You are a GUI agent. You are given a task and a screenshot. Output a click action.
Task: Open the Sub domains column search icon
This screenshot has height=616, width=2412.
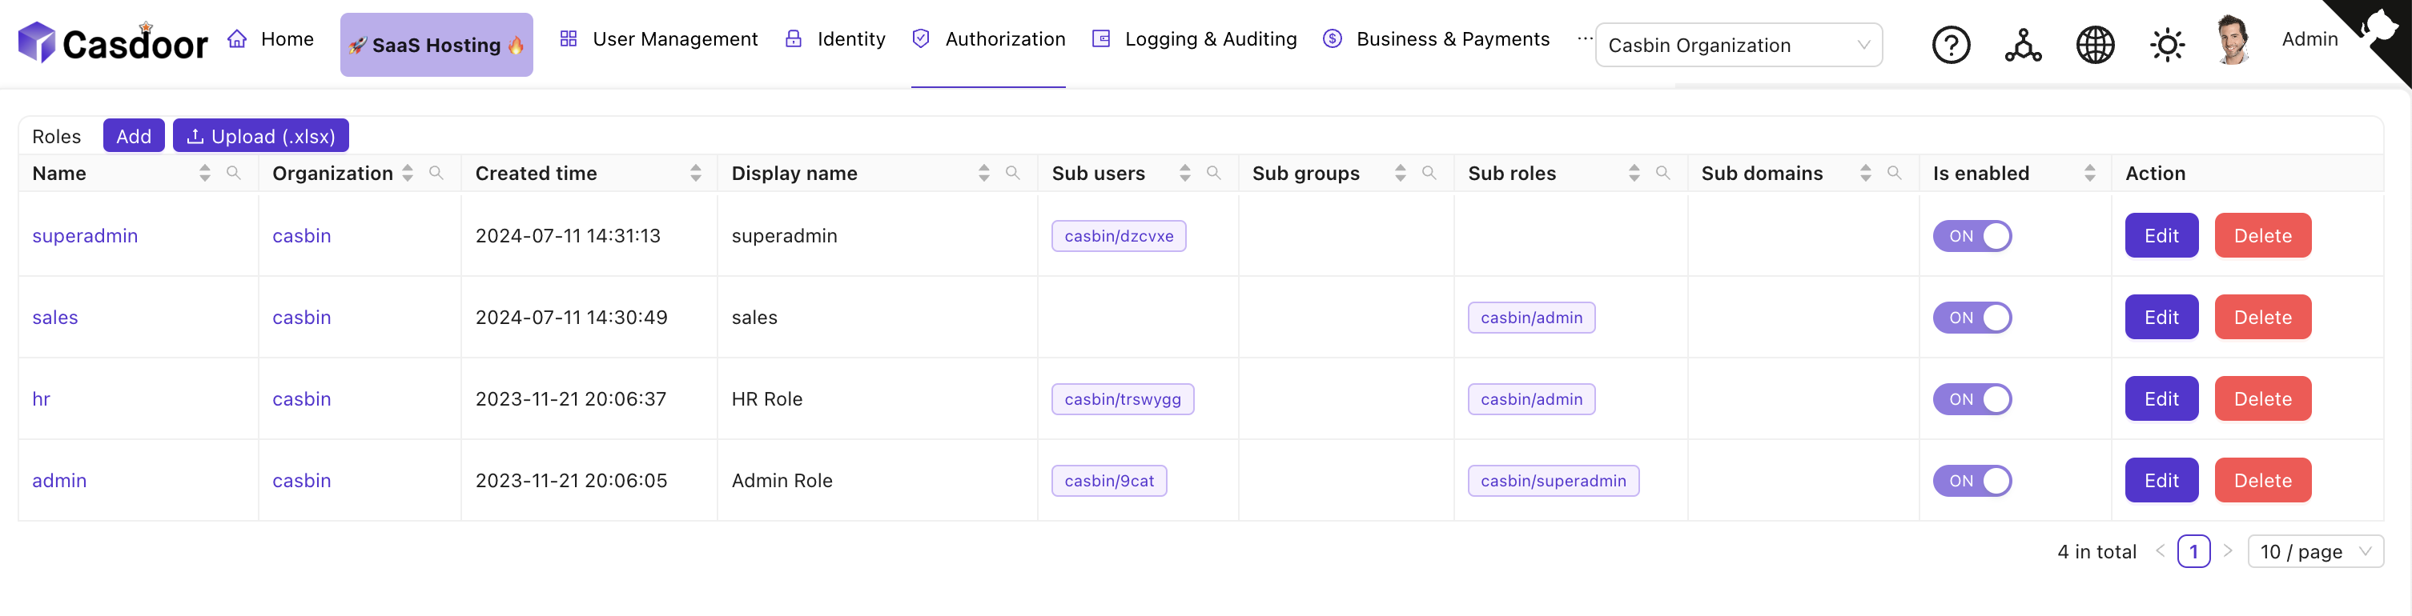point(1895,173)
